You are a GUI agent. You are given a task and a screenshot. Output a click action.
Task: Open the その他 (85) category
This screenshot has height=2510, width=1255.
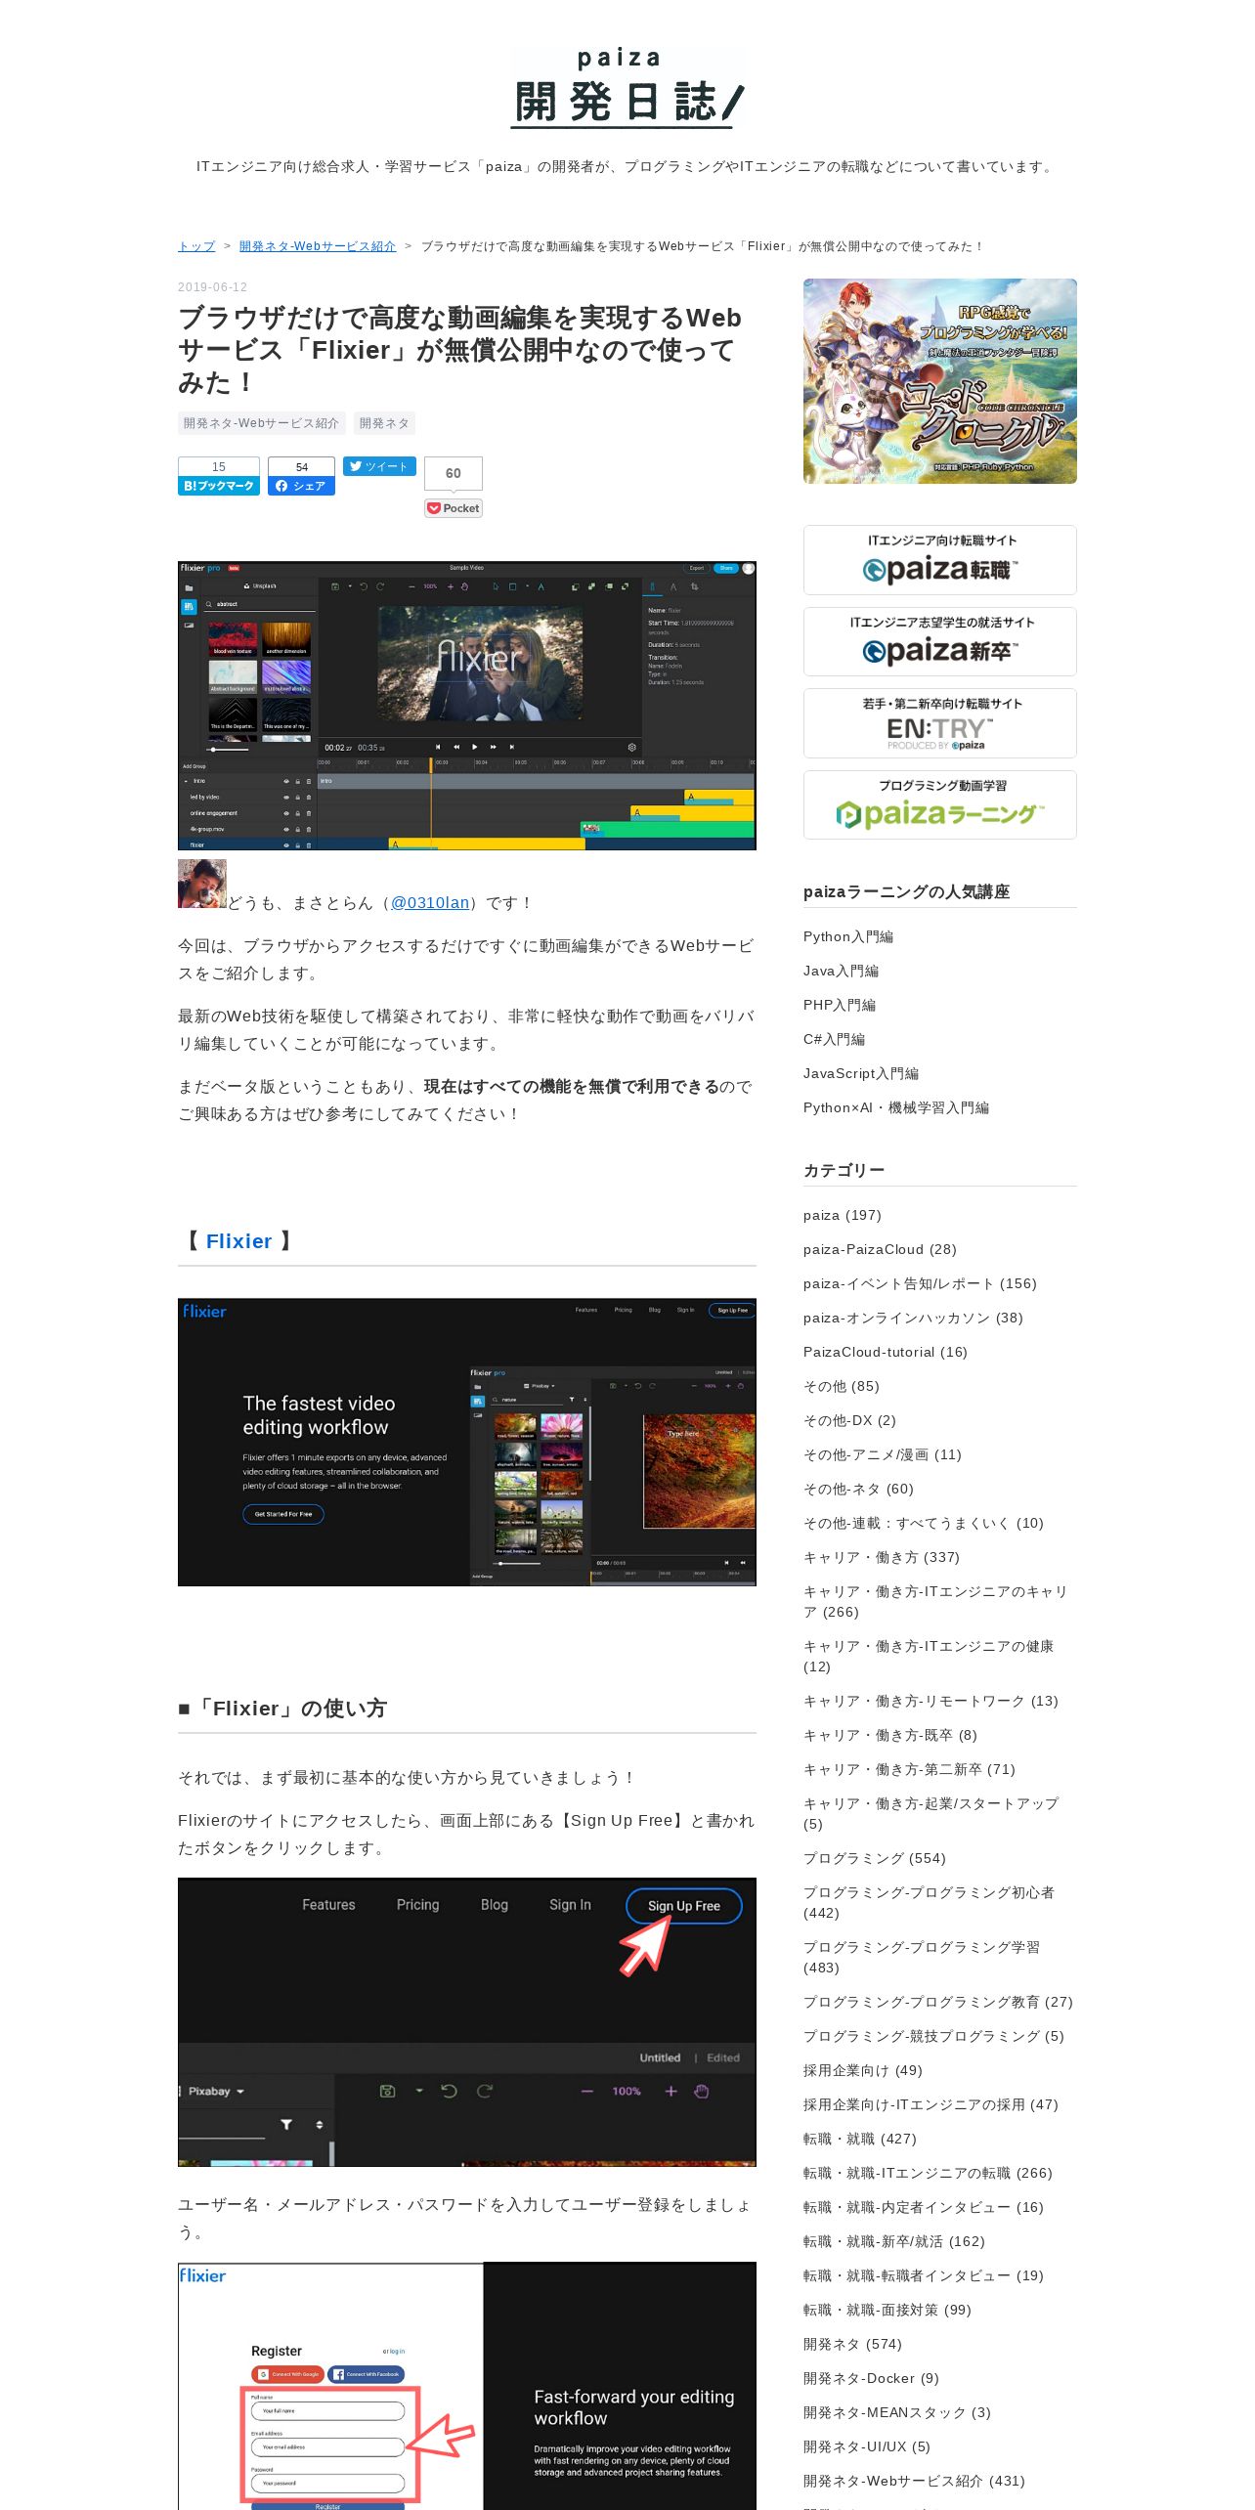tap(842, 1386)
